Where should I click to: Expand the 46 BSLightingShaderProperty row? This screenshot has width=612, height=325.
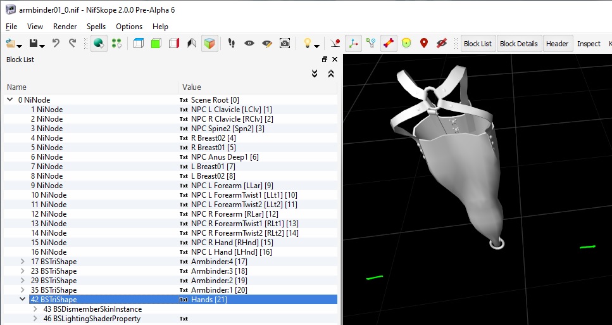coord(35,319)
